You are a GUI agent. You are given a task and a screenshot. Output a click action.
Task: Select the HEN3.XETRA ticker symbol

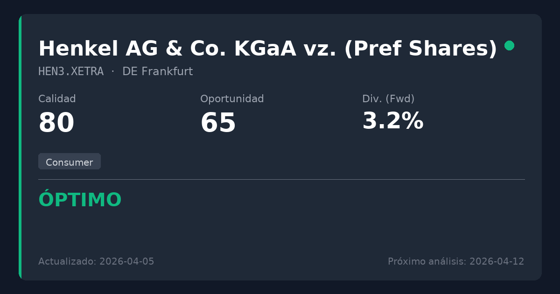71,72
